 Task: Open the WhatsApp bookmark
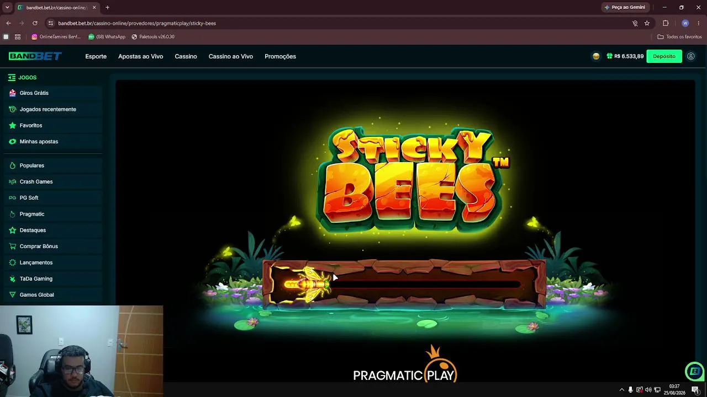point(107,37)
